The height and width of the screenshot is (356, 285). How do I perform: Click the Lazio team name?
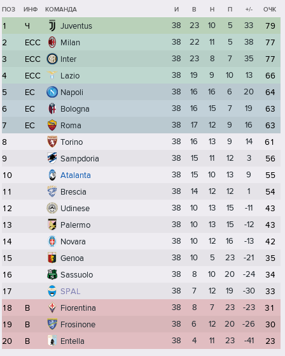[x=70, y=76]
